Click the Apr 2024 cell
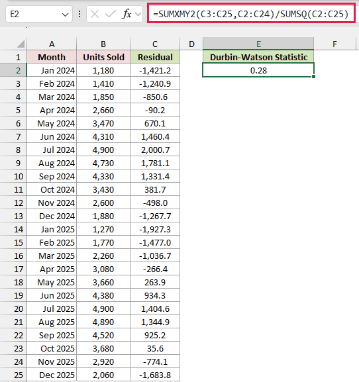The width and height of the screenshot is (359, 382). (52, 110)
